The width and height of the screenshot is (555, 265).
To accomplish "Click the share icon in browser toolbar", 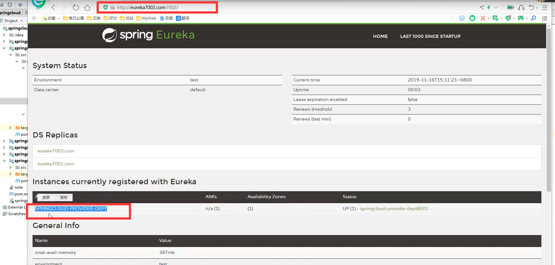I will coord(481,7).
